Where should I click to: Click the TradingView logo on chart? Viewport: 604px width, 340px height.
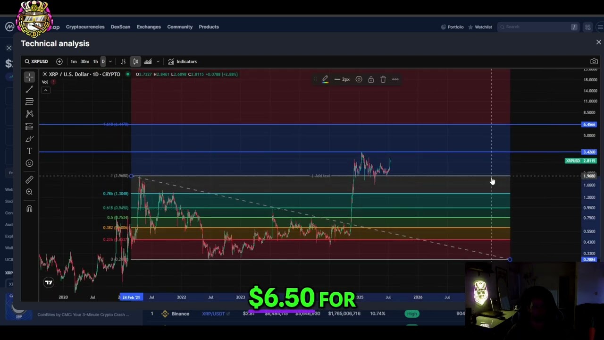click(x=49, y=282)
